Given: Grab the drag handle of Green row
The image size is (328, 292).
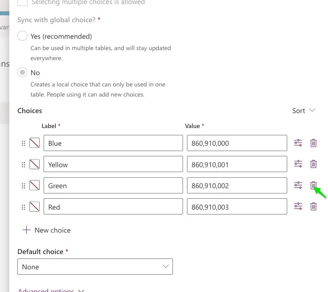Looking at the screenshot, I should (23, 186).
